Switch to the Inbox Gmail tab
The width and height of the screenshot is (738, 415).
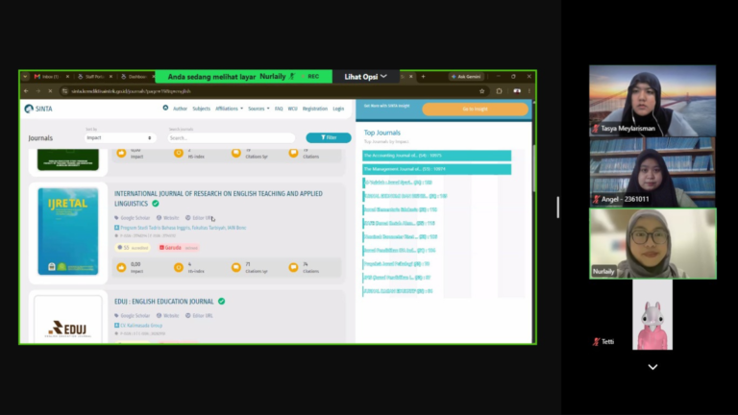(51, 76)
